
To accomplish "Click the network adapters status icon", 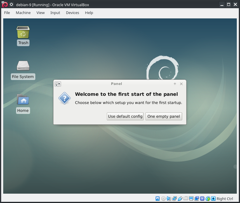I will click(x=174, y=199).
